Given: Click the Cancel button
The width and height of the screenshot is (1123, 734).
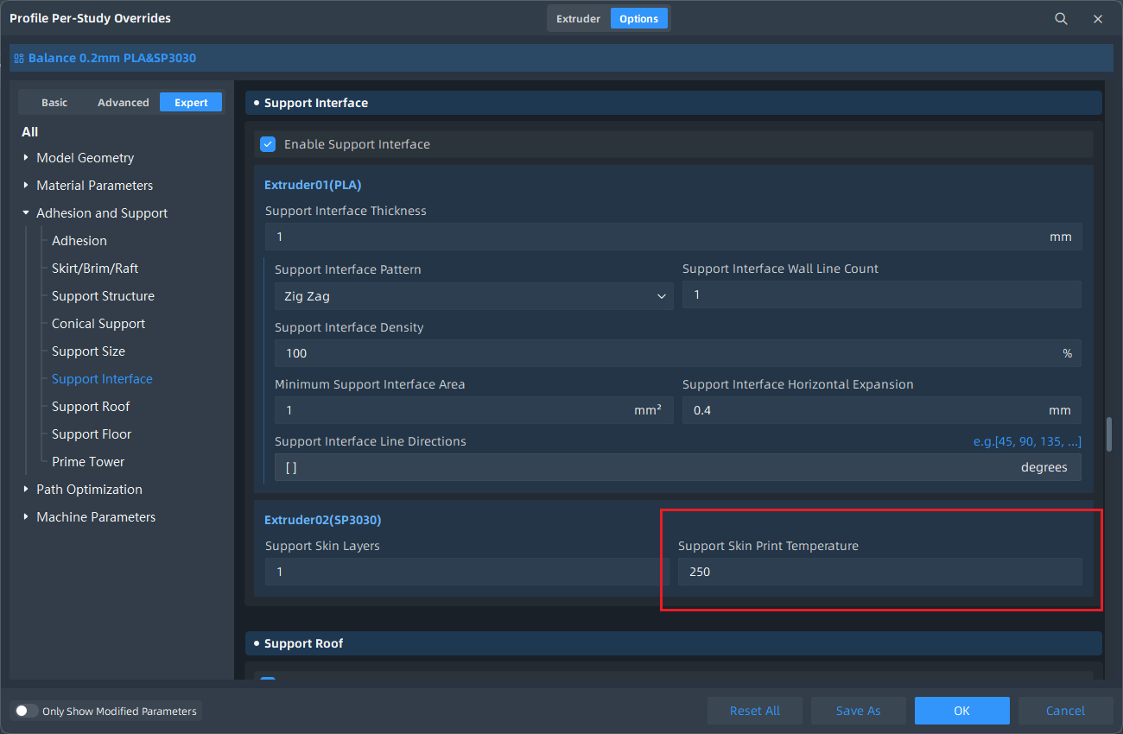Looking at the screenshot, I should click(x=1066, y=711).
